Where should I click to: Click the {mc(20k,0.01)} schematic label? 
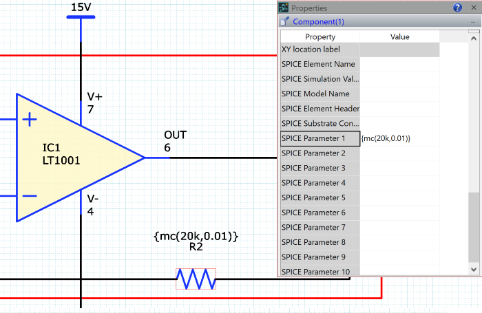point(196,236)
